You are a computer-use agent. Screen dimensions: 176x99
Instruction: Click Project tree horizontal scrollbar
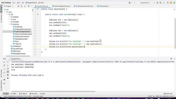tap(18, 56)
